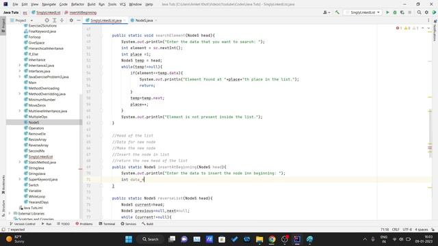Open Chrome from the taskbar

coord(272,239)
